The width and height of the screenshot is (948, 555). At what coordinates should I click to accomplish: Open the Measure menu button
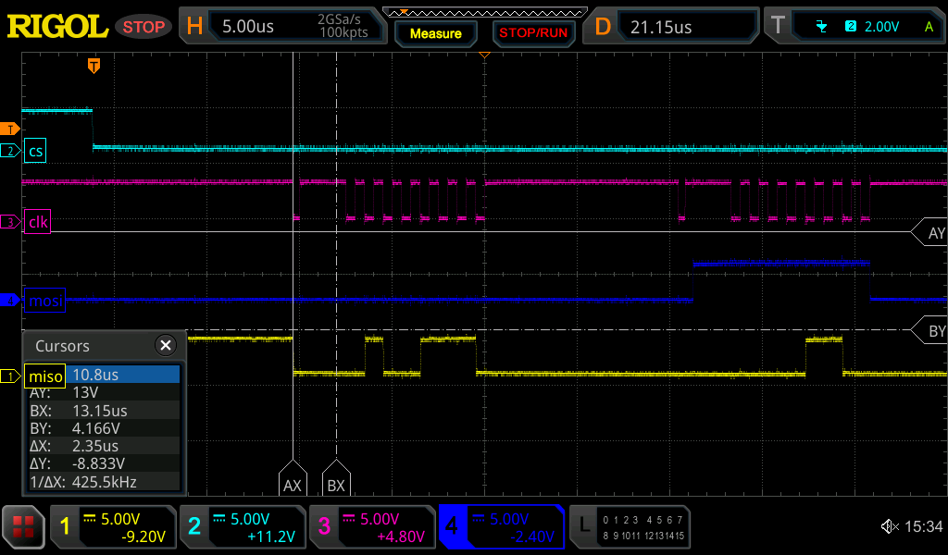pos(436,34)
